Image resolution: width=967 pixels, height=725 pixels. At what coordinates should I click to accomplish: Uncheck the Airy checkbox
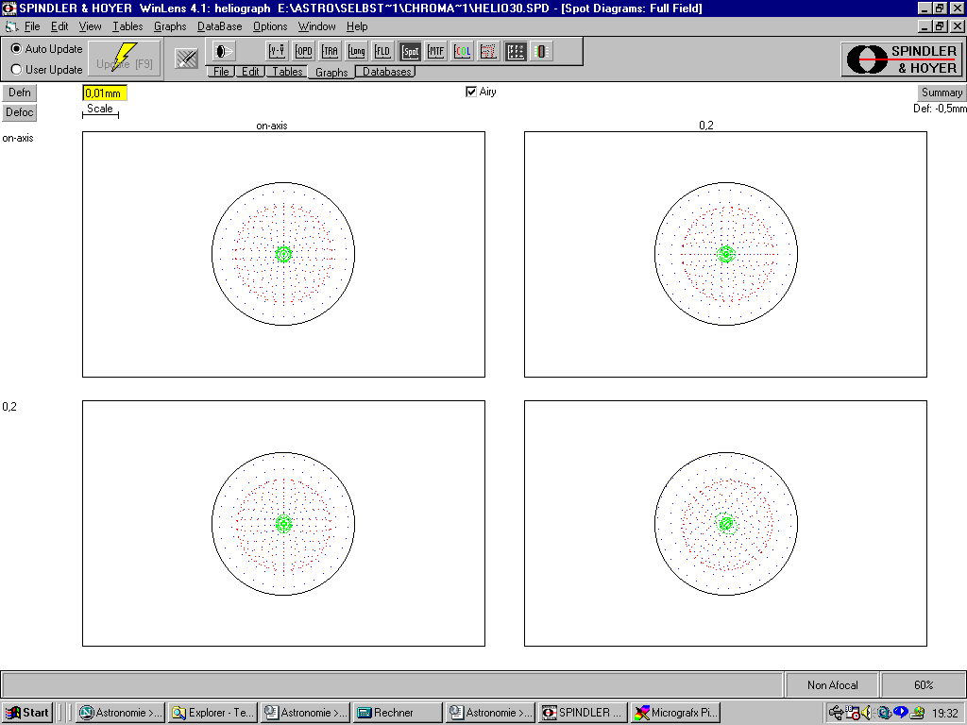pos(471,93)
